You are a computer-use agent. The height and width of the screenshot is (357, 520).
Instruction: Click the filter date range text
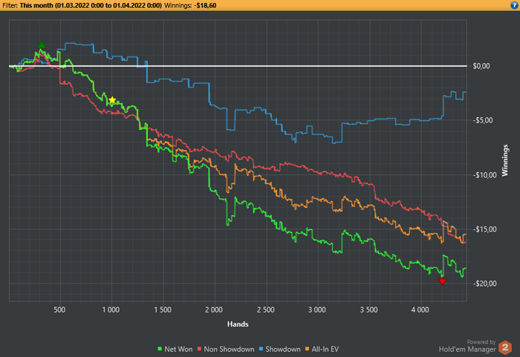click(91, 6)
